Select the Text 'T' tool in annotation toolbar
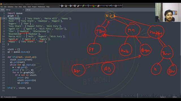 (88, 6)
